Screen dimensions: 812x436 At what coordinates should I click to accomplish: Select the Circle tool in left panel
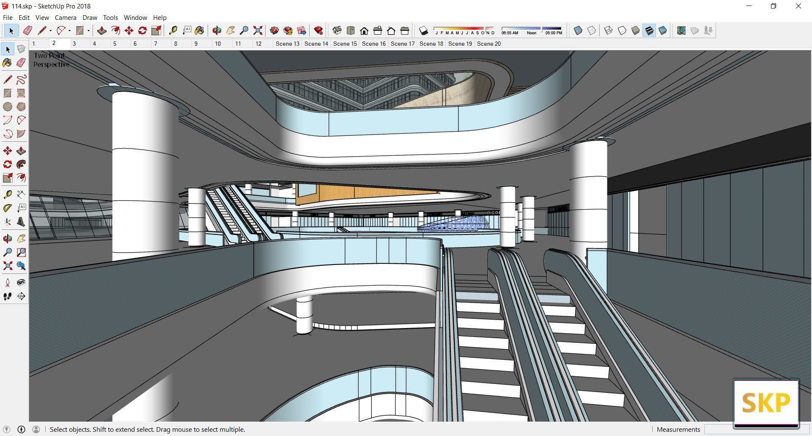pos(8,107)
